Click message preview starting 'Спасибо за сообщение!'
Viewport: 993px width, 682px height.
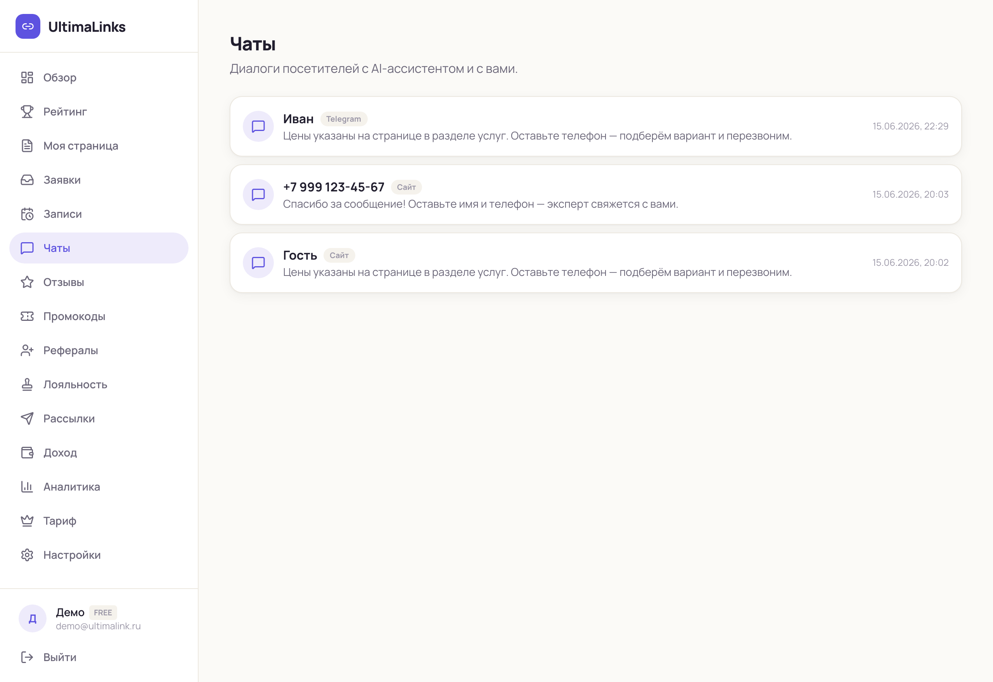click(x=480, y=204)
